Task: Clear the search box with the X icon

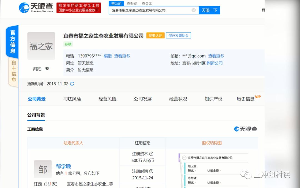Action: pos(194,10)
